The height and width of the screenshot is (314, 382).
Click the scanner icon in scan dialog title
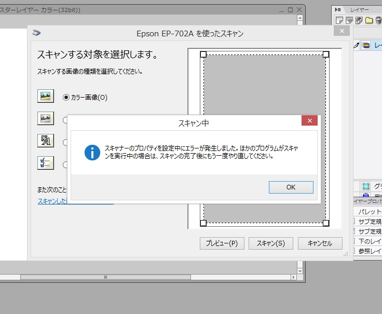click(x=36, y=33)
